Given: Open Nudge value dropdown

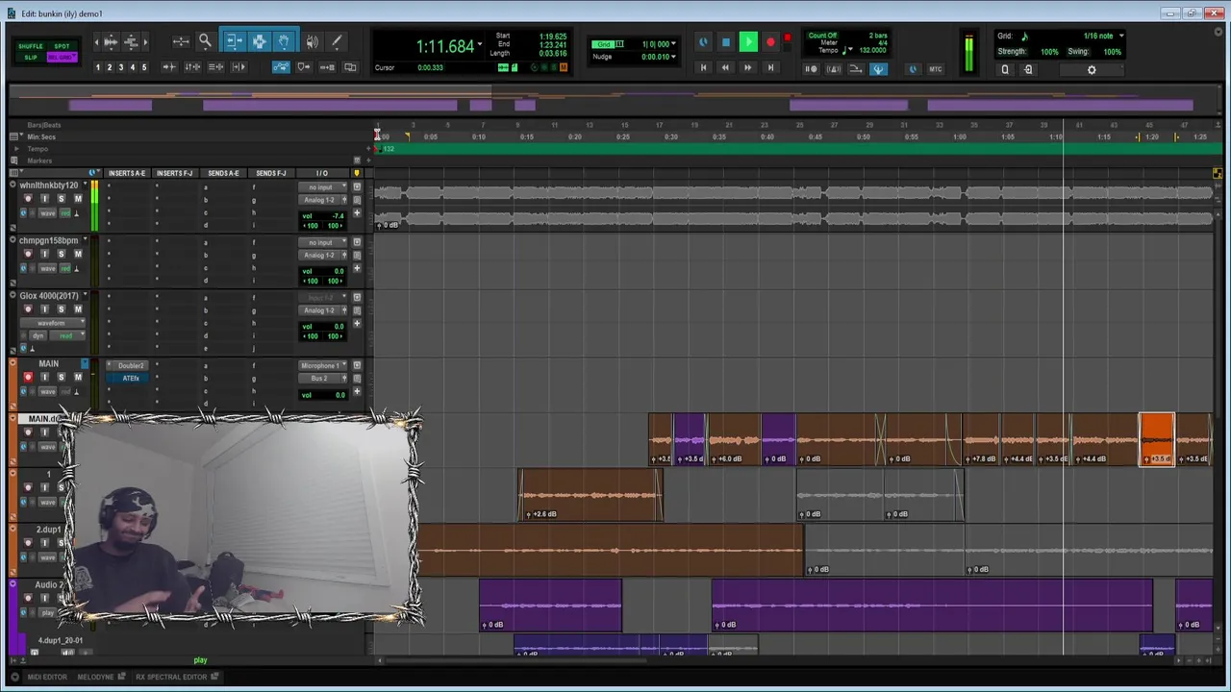Looking at the screenshot, I should pos(673,57).
